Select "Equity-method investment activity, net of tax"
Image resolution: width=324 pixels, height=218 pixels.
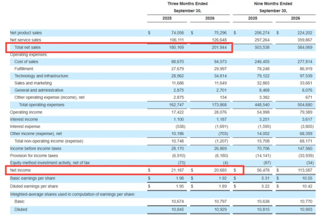coord(50,162)
